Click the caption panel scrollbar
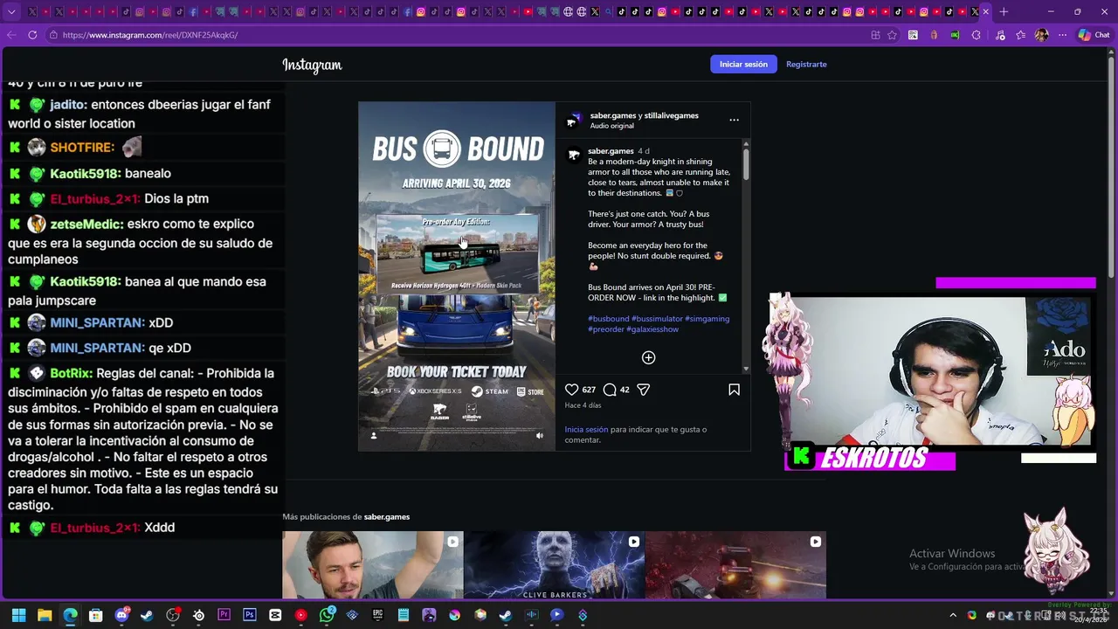1118x629 pixels. click(x=745, y=163)
